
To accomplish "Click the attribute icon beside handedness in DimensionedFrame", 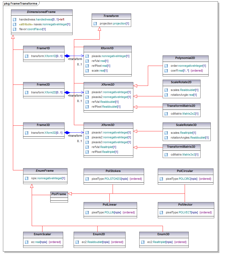I will [x=15, y=20].
